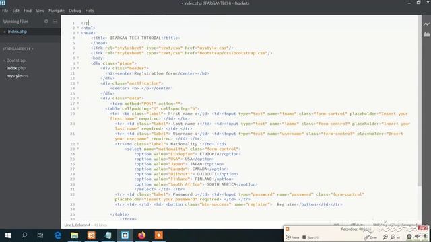
Task: Click the editor vertical scrollbar thumb
Action: coord(419,101)
